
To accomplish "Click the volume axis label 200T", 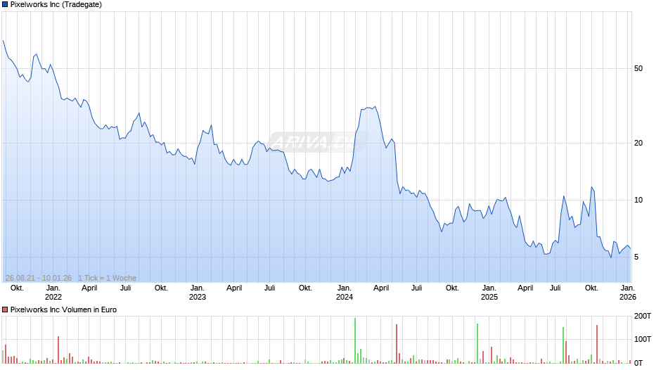I will tap(643, 316).
